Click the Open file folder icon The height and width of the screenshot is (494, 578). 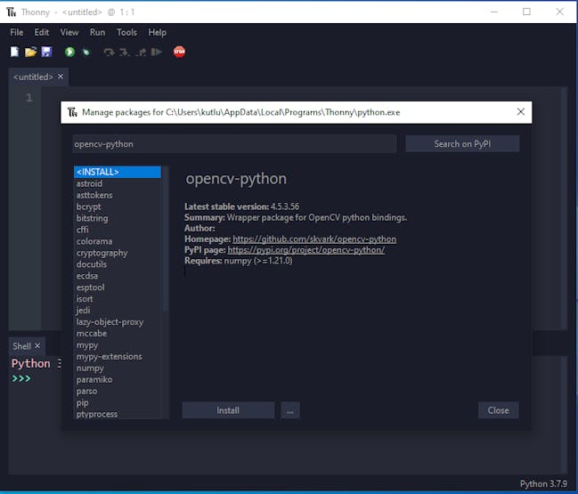click(x=30, y=53)
